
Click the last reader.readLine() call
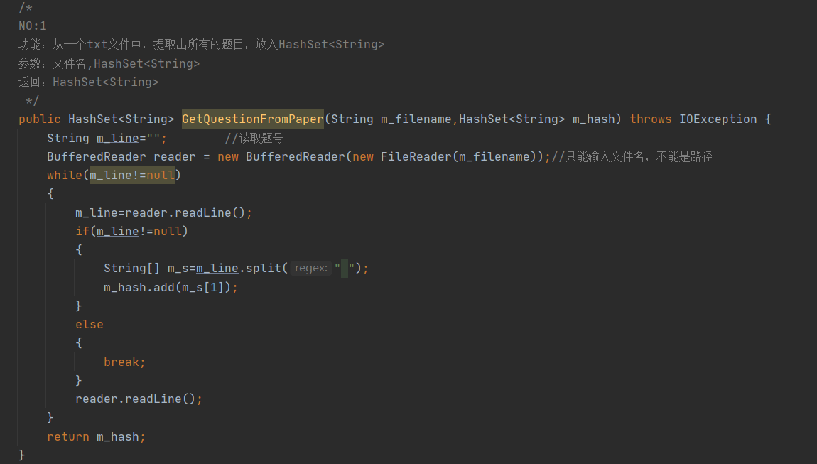pos(139,399)
